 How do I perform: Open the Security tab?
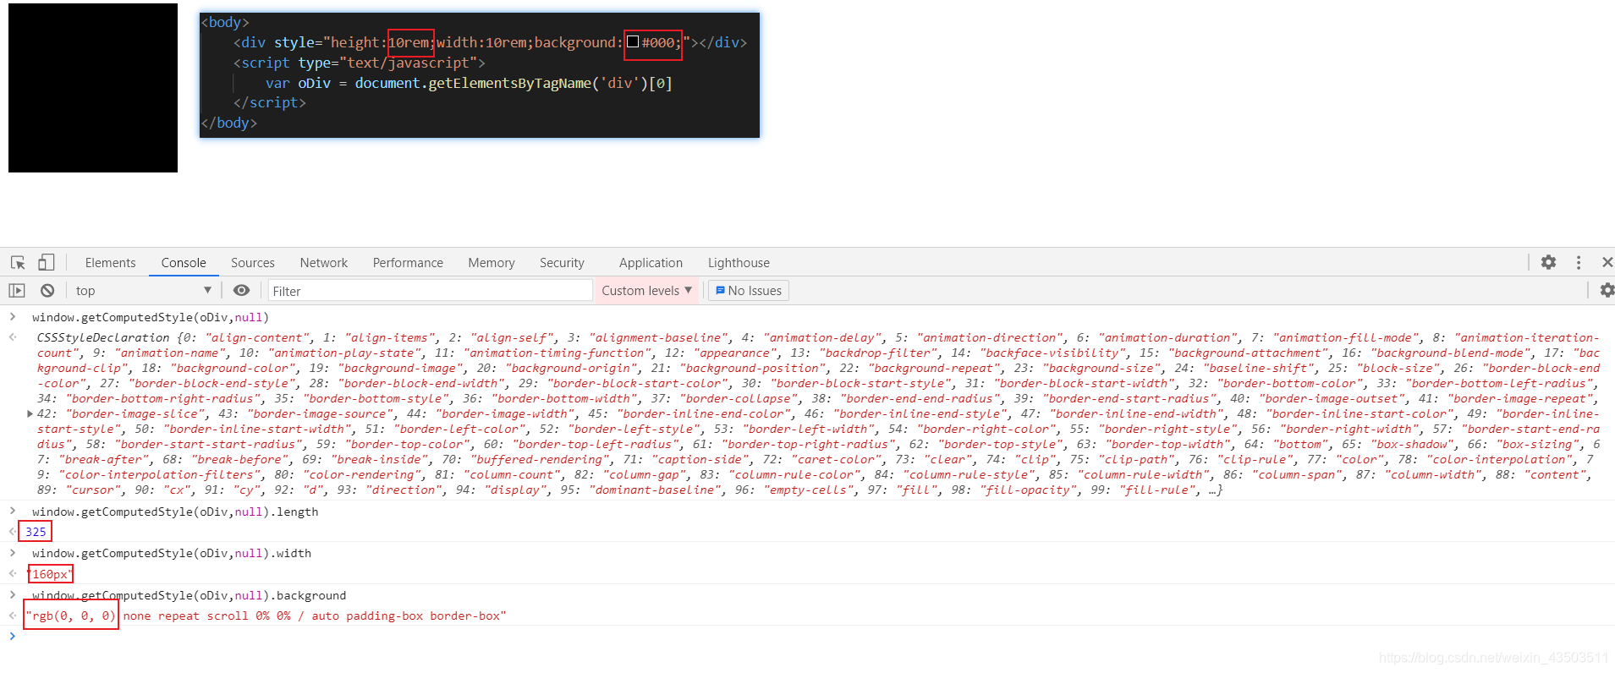coord(562,263)
